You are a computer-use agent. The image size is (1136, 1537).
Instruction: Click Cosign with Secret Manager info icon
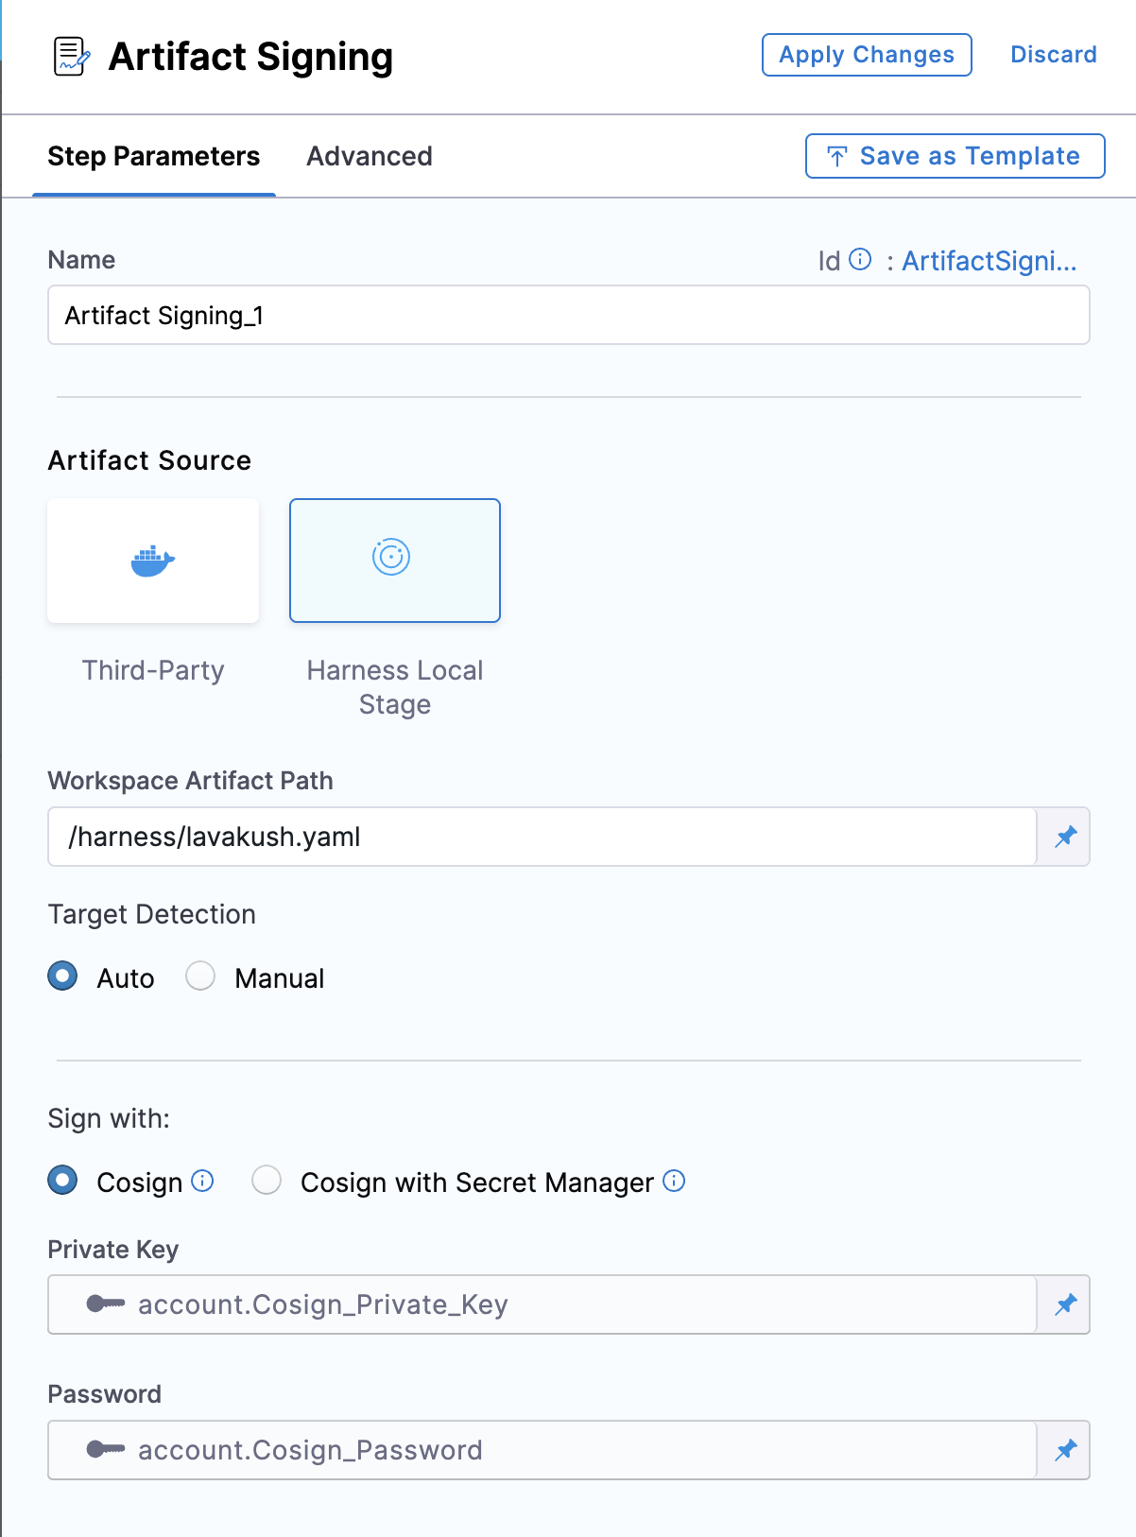click(674, 1182)
